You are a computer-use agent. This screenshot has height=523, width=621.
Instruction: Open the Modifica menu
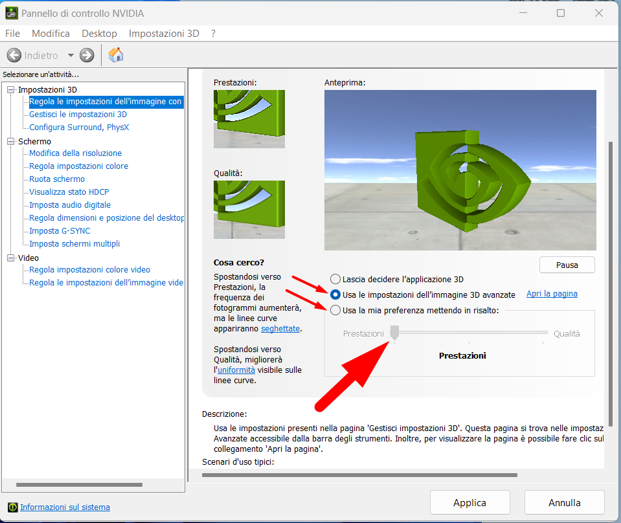(51, 34)
